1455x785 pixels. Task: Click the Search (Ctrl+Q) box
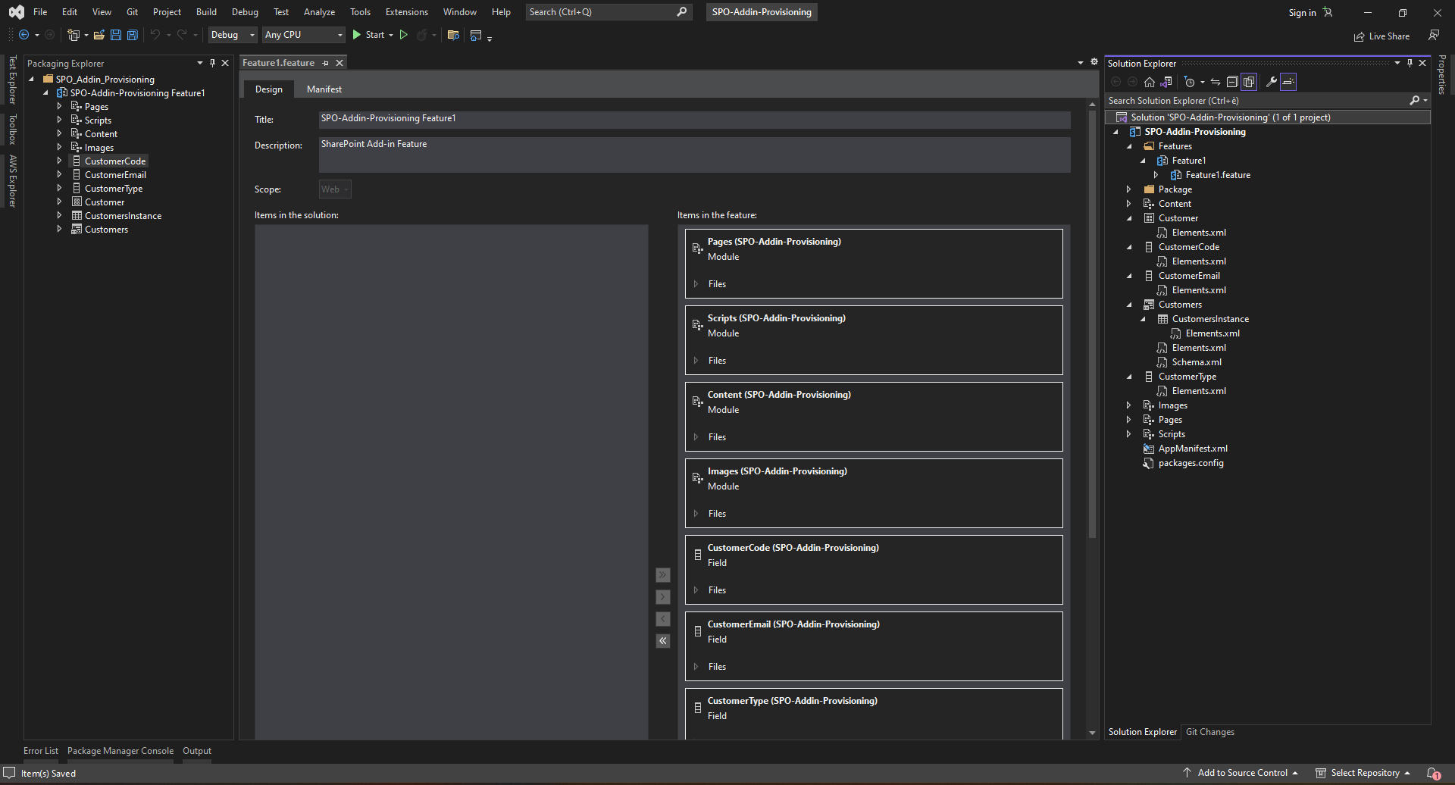(x=609, y=12)
